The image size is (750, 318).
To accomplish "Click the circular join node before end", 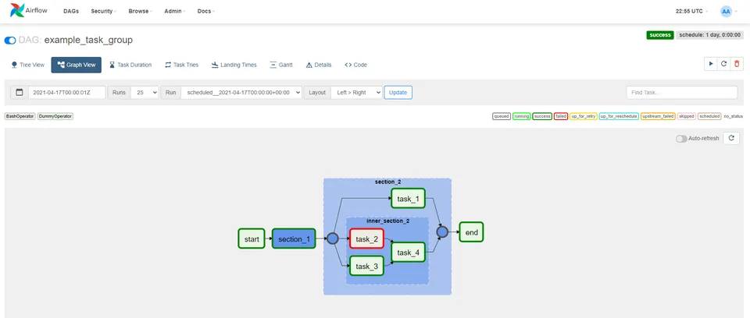I will 442,232.
